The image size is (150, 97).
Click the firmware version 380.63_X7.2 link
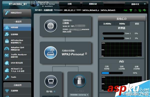69,10
